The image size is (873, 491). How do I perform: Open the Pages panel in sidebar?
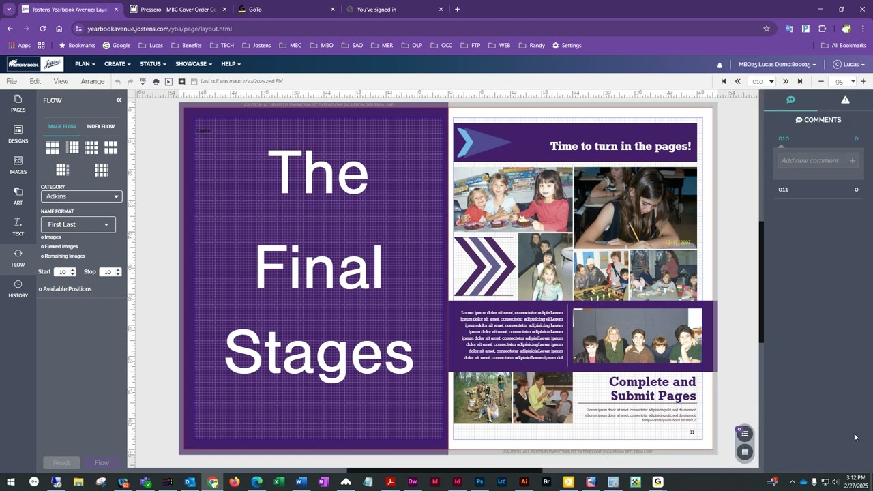[18, 104]
